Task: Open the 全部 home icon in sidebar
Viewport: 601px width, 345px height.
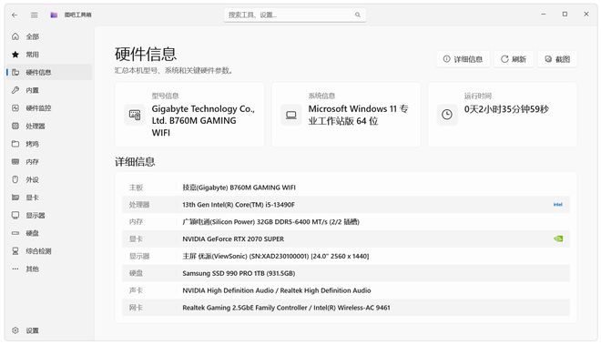Action: coord(15,36)
